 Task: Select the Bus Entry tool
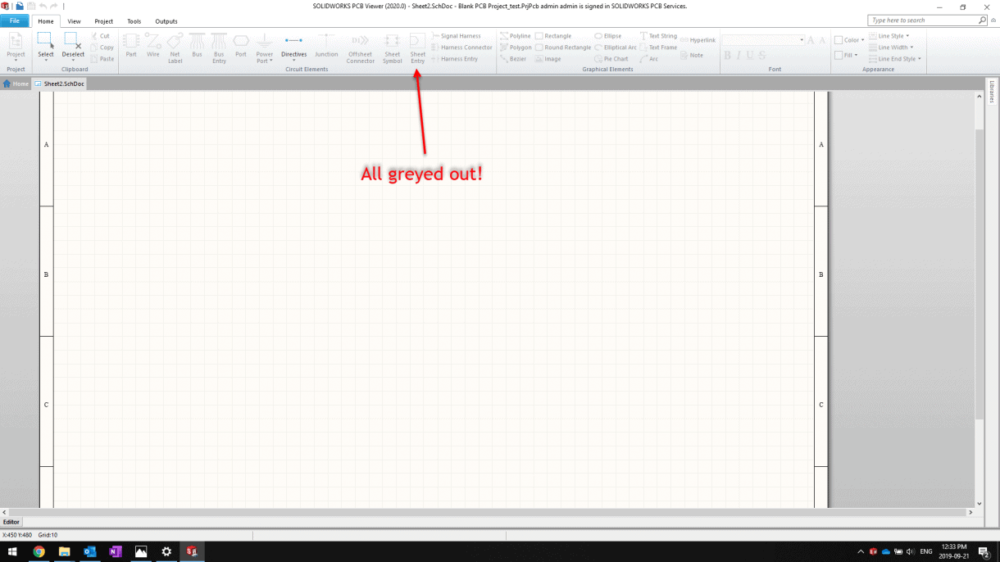219,48
